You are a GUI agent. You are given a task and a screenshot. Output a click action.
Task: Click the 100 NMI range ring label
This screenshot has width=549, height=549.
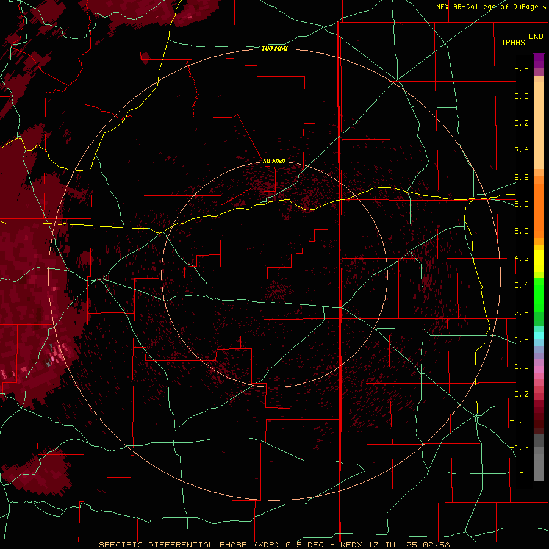pos(274,48)
